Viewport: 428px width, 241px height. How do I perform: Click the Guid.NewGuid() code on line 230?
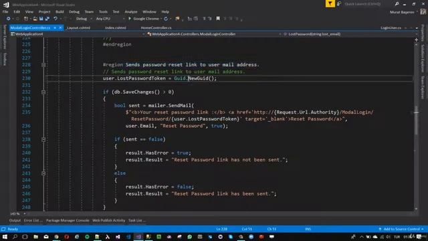195,78
